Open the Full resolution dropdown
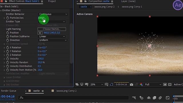The height and width of the screenshot is (103, 183). tap(153, 84)
